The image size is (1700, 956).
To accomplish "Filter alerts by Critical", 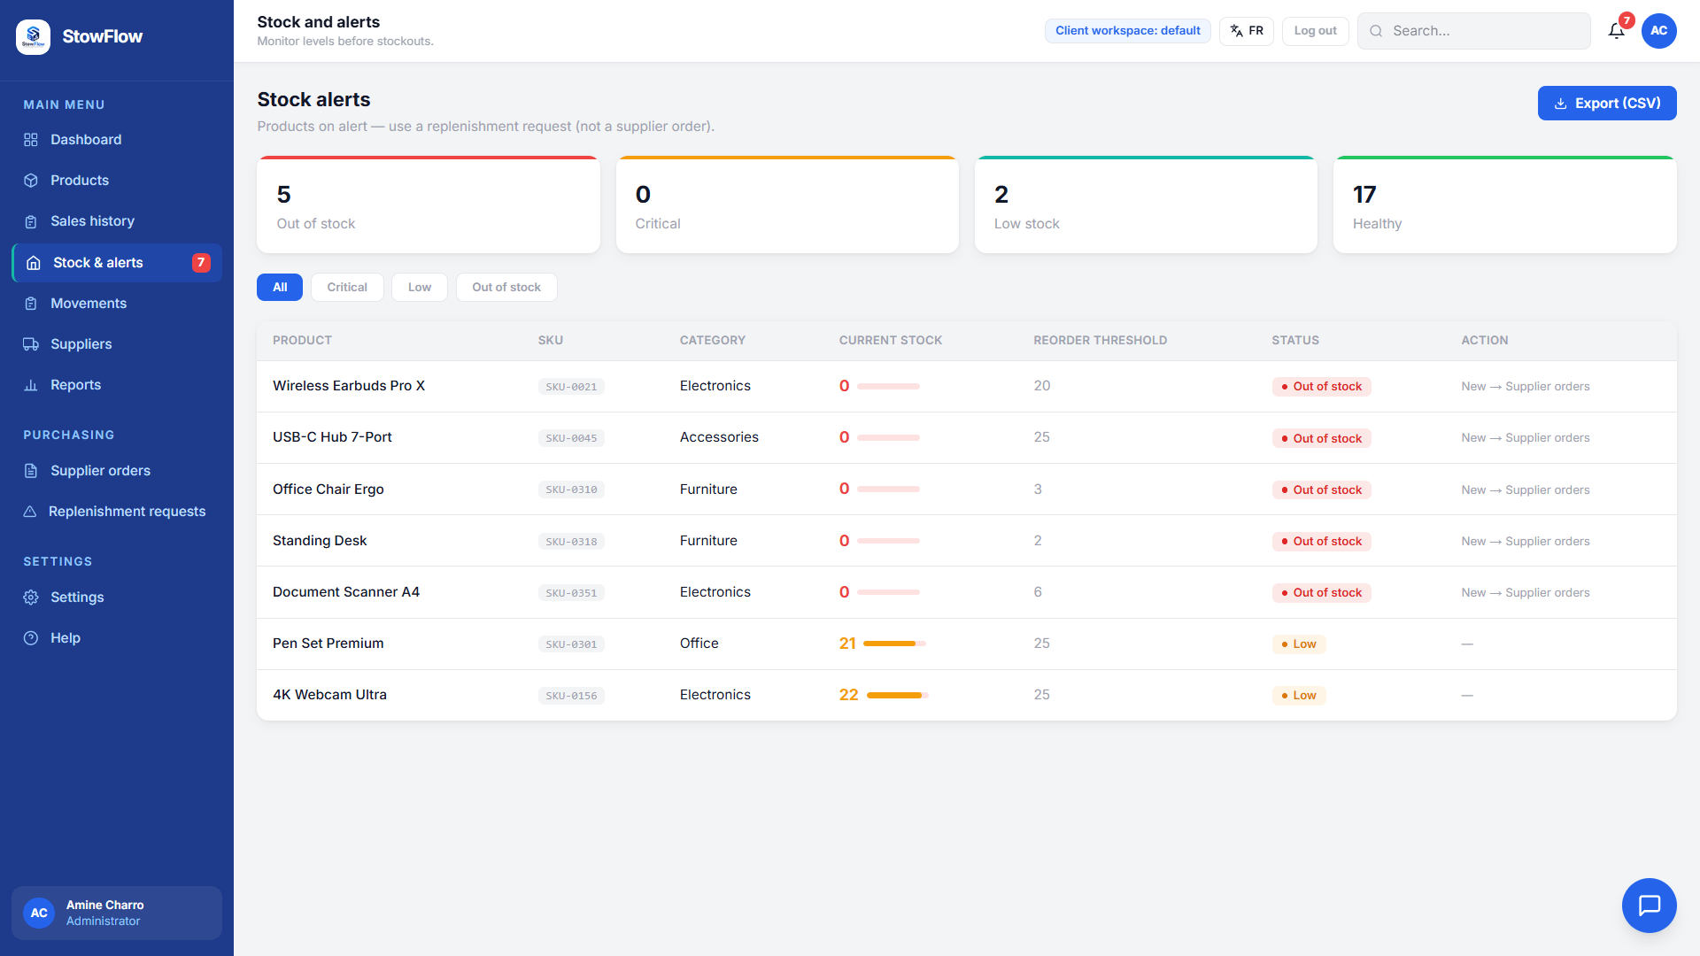I will click(x=347, y=288).
